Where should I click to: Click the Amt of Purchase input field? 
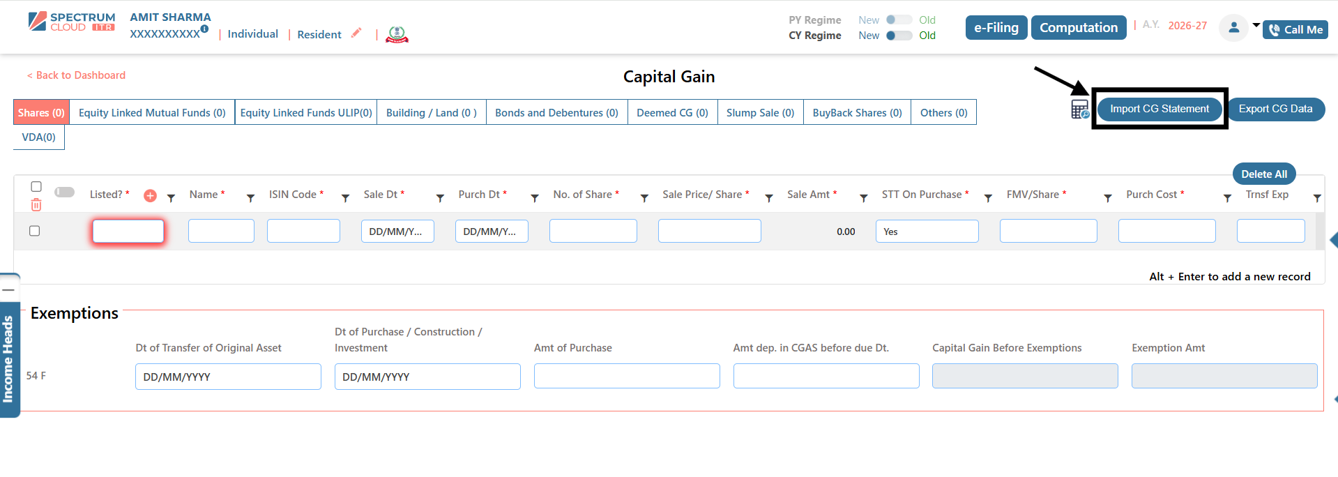[626, 376]
